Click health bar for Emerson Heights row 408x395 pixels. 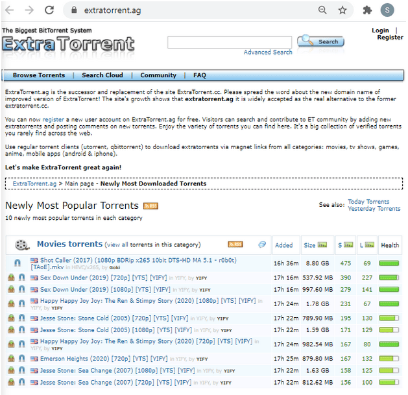pyautogui.click(x=389, y=359)
